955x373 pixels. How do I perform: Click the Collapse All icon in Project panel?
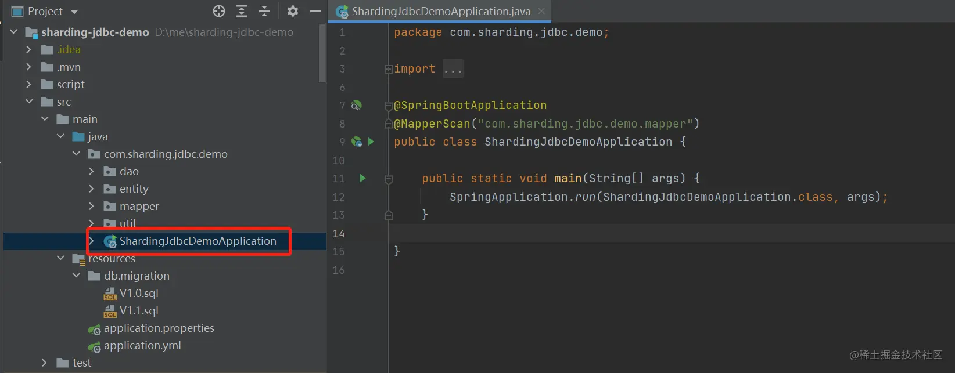(x=264, y=11)
